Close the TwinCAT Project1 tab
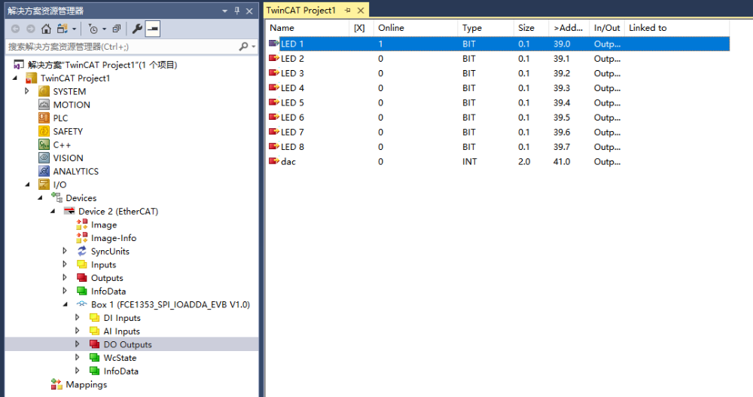The width and height of the screenshot is (753, 397). [x=361, y=10]
